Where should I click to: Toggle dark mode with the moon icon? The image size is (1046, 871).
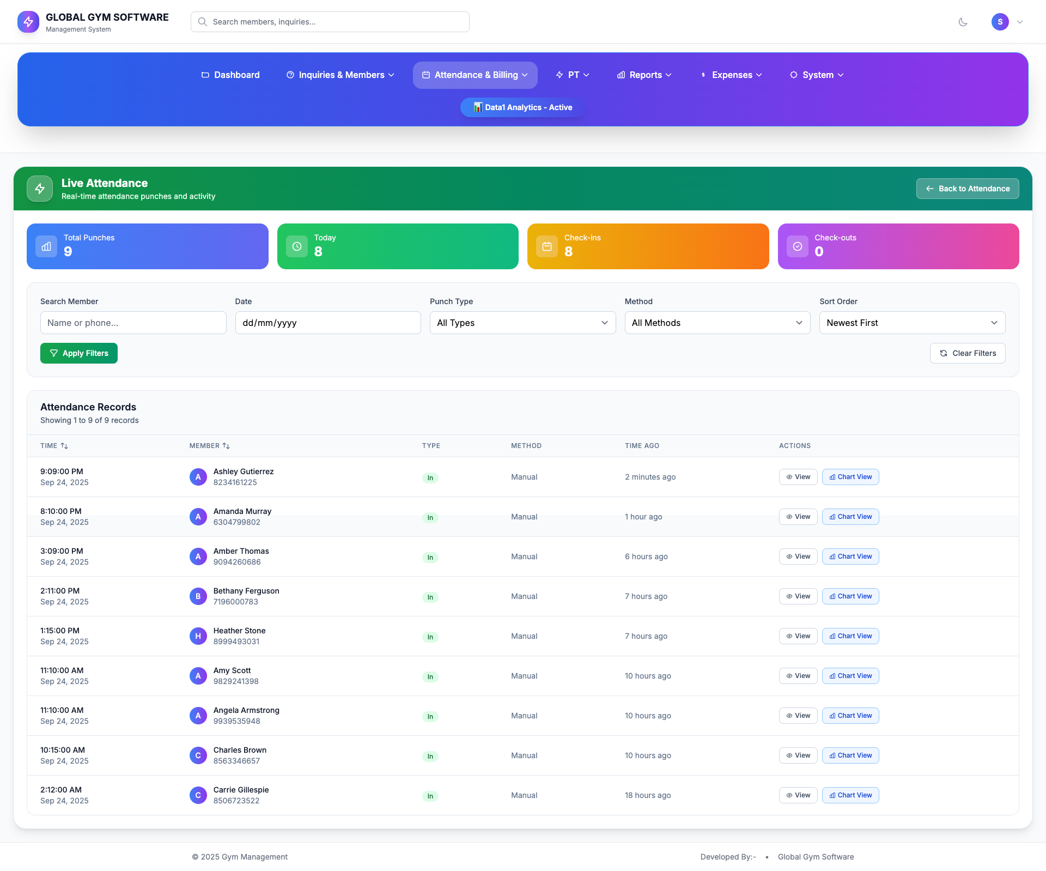pos(963,22)
